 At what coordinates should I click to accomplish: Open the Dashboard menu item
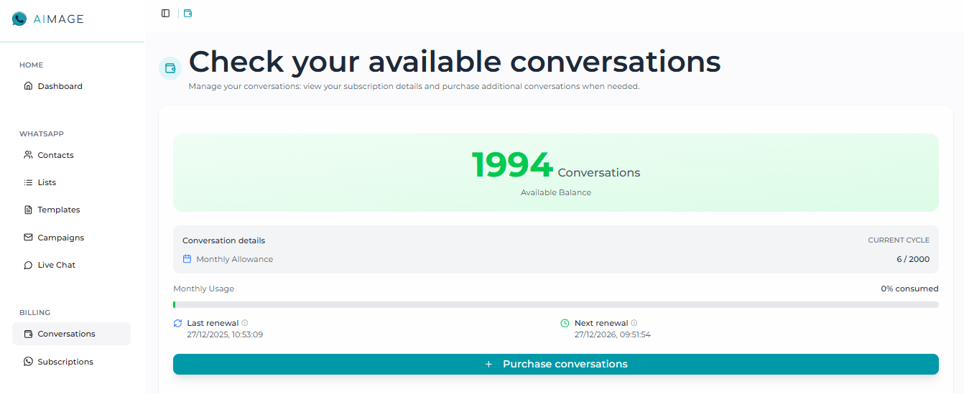pyautogui.click(x=60, y=86)
